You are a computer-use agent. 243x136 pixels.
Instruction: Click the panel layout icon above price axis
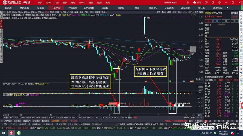click(195, 15)
